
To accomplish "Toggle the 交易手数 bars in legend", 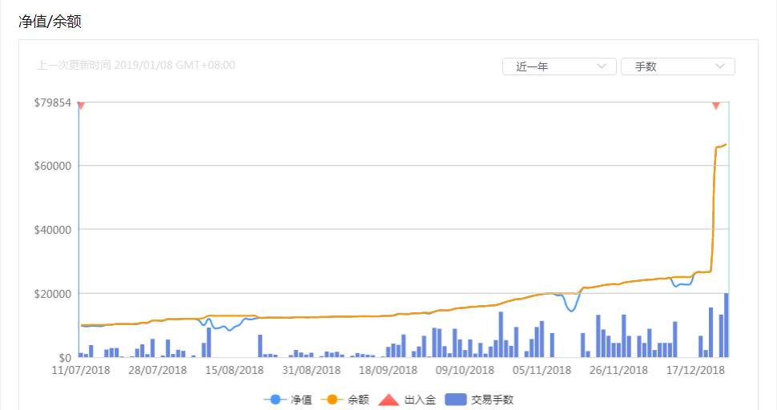I will tap(479, 400).
